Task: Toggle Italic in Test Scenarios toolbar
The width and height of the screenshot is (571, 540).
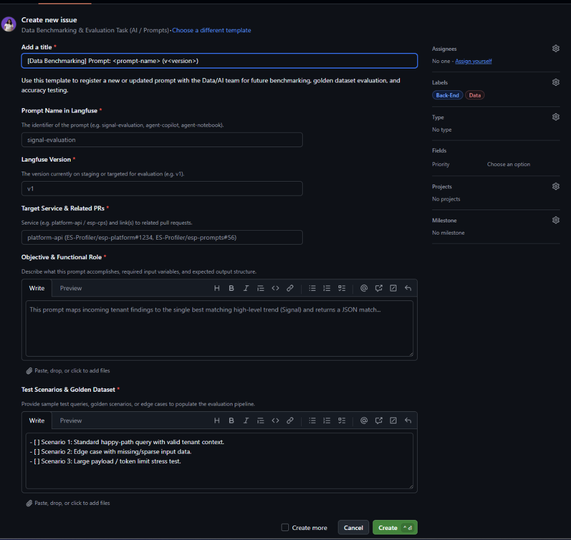Action: (x=246, y=421)
